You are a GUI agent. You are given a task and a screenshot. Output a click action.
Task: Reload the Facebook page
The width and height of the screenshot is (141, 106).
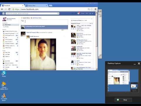click(x=9, y=9)
